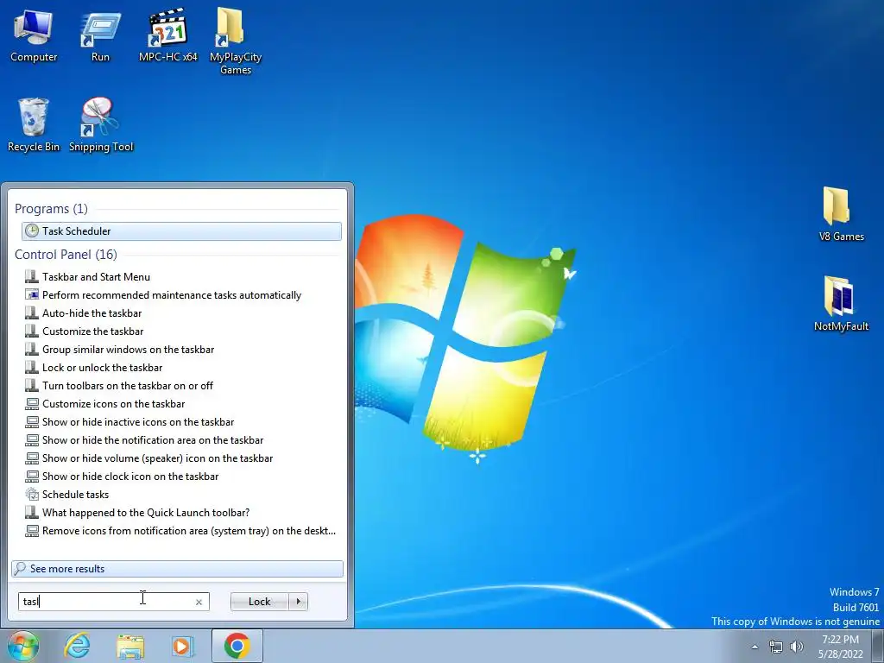Screen dimensions: 884x663
Task: Select the Run shortcut on desktop
Action: click(x=100, y=36)
